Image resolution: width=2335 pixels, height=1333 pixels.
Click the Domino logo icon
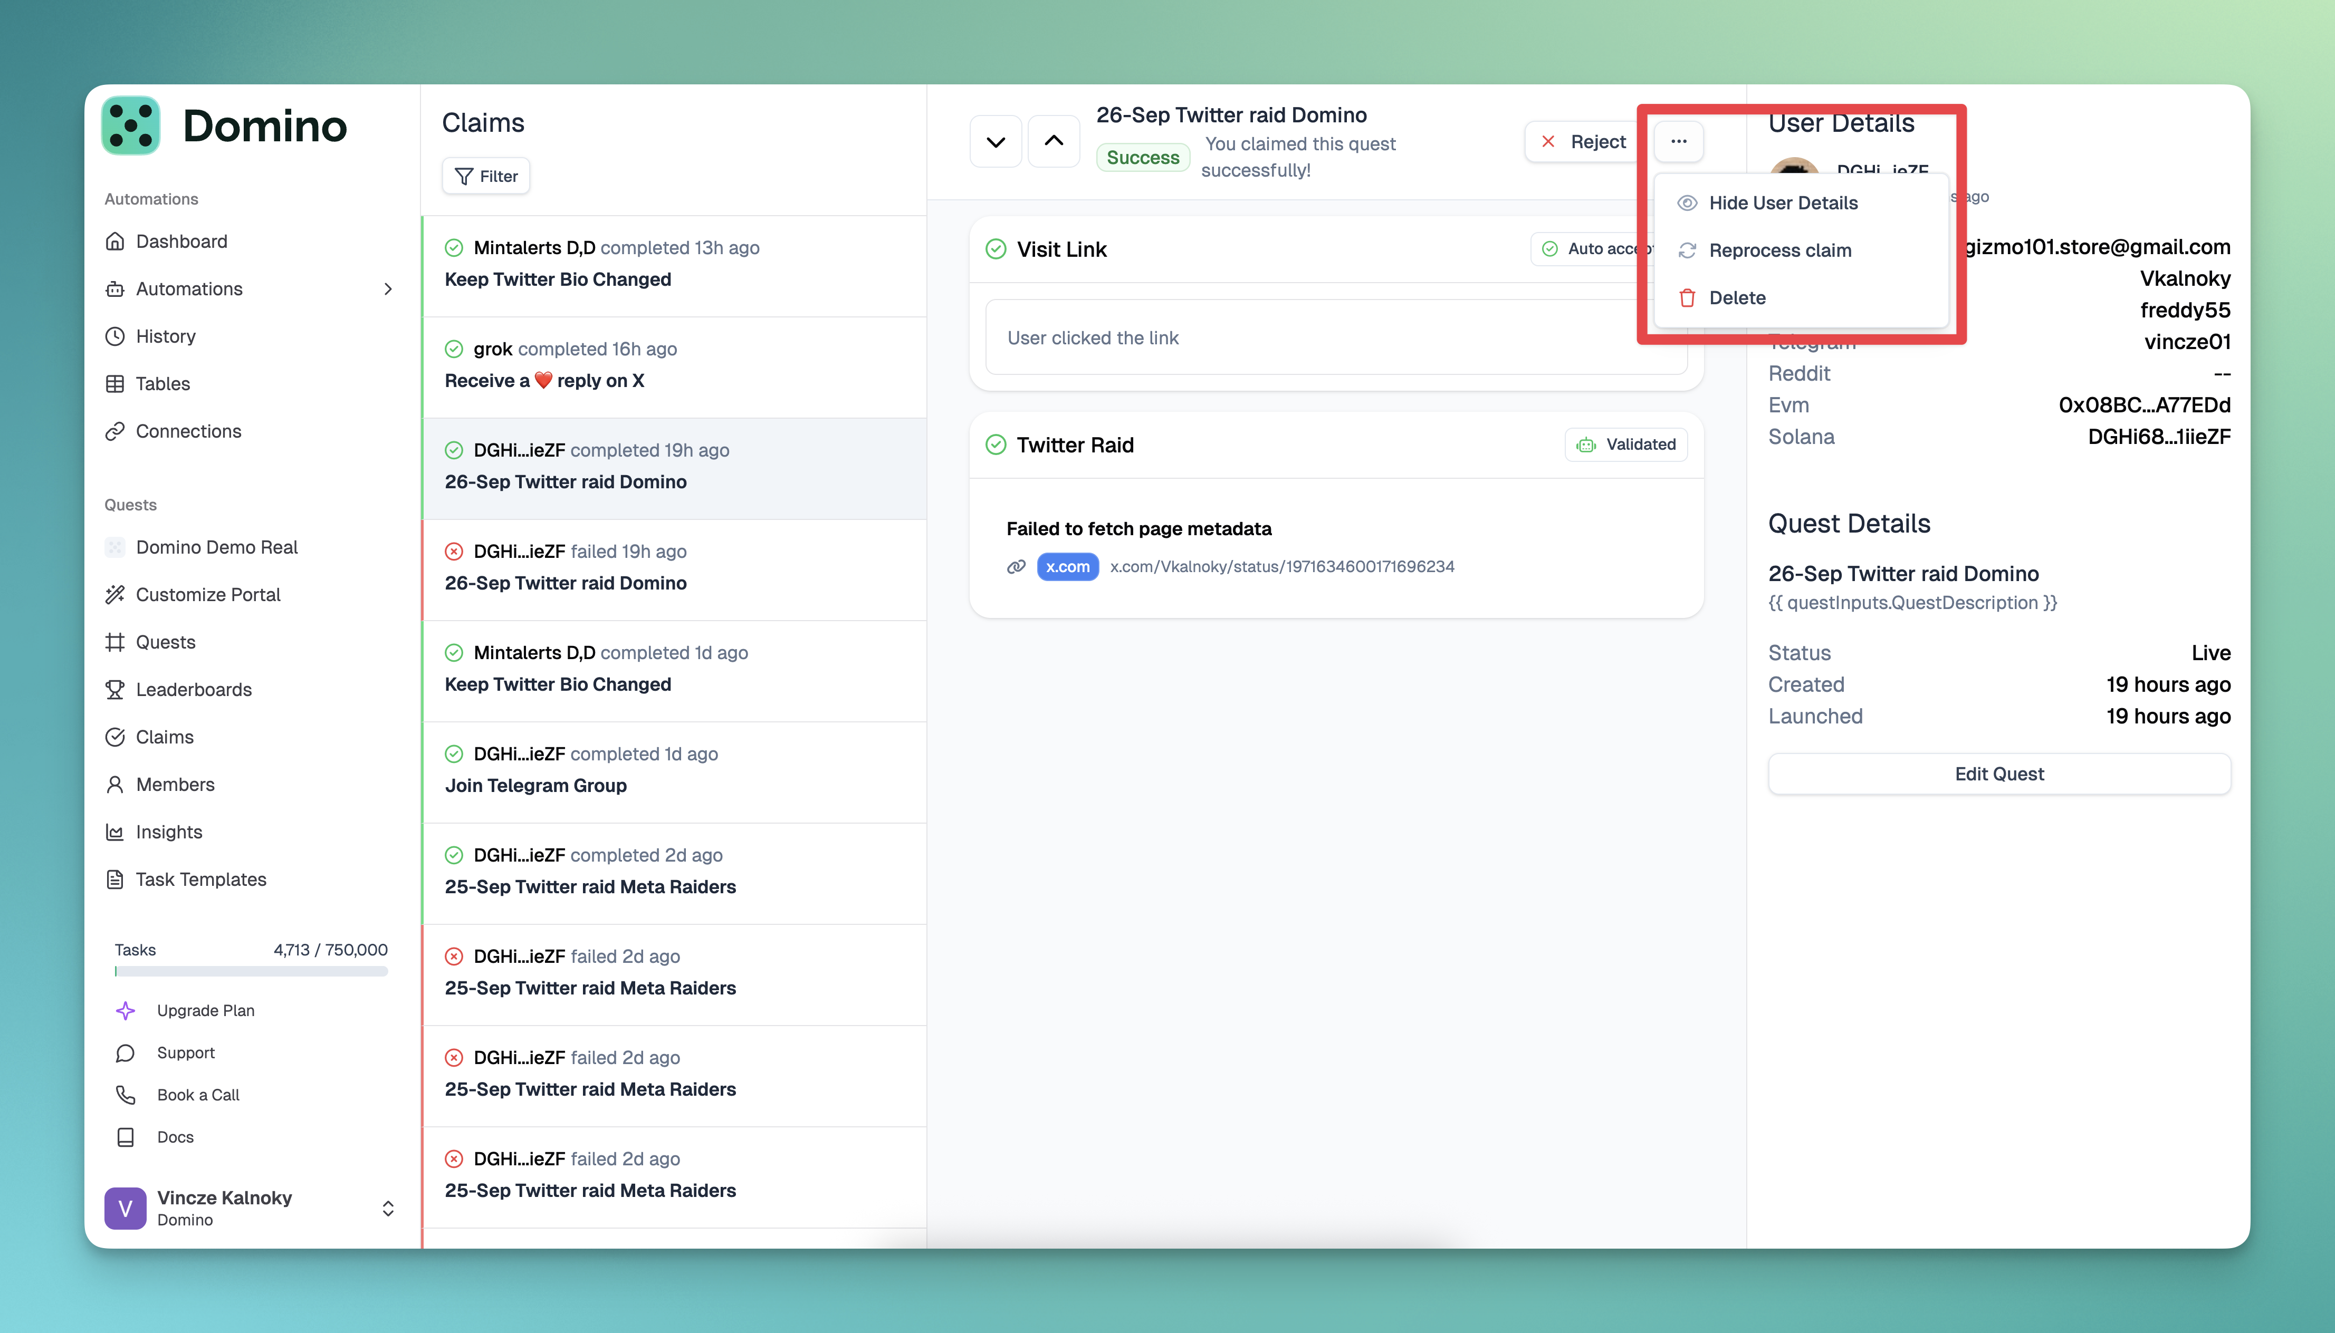tap(131, 125)
